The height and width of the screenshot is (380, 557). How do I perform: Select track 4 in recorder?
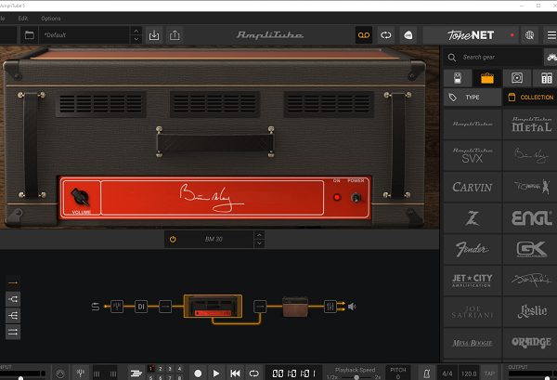point(180,369)
